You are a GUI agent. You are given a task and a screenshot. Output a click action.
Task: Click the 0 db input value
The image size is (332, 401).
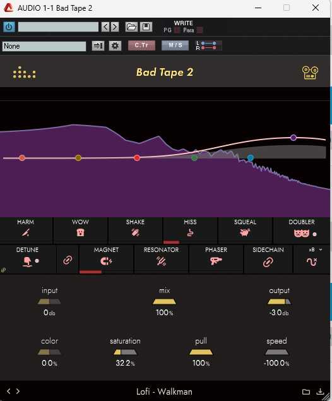[x=49, y=313]
